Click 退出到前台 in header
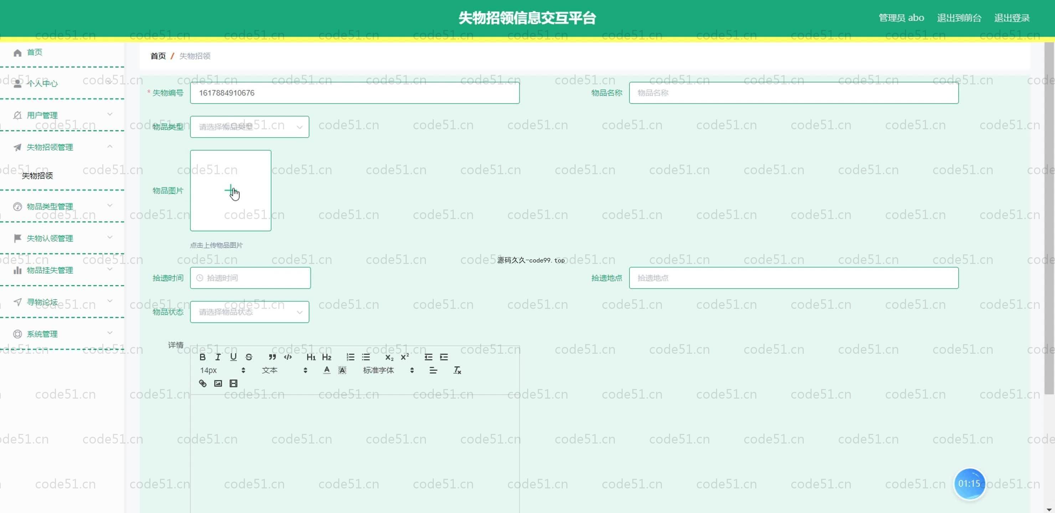 tap(959, 18)
